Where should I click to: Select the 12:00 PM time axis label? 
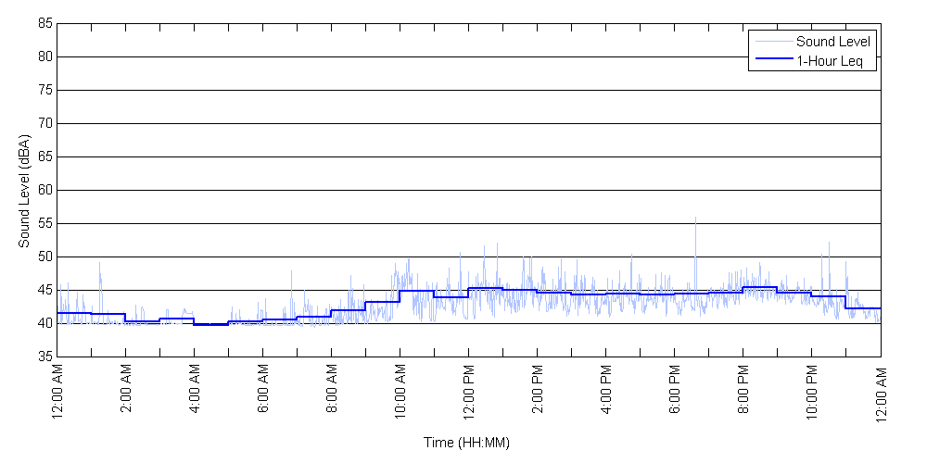[468, 393]
